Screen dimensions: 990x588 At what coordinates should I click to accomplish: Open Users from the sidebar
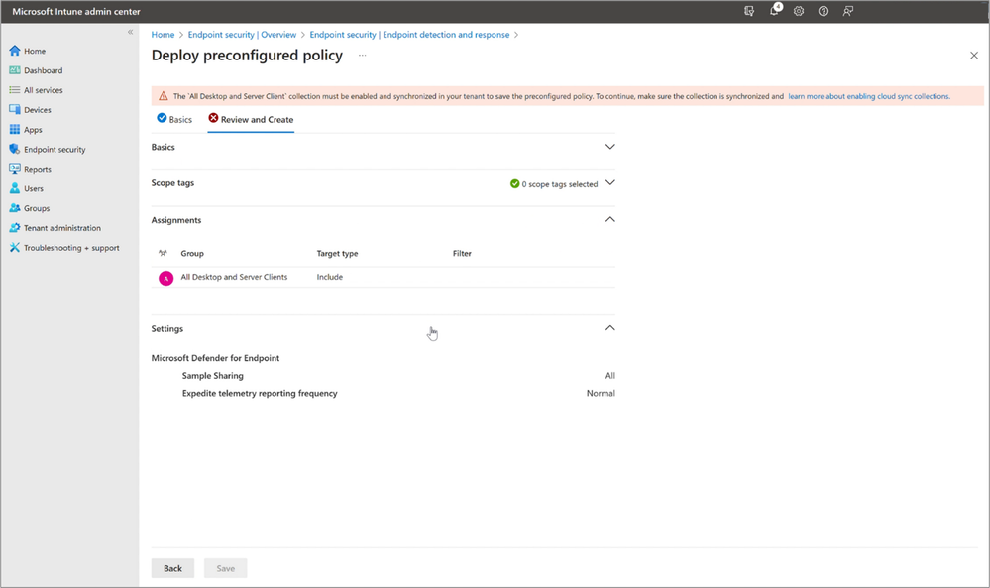[x=34, y=188]
